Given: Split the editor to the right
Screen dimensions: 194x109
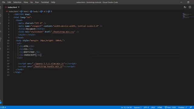Looking at the screenshot, I should pyautogui.click(x=190, y=7).
